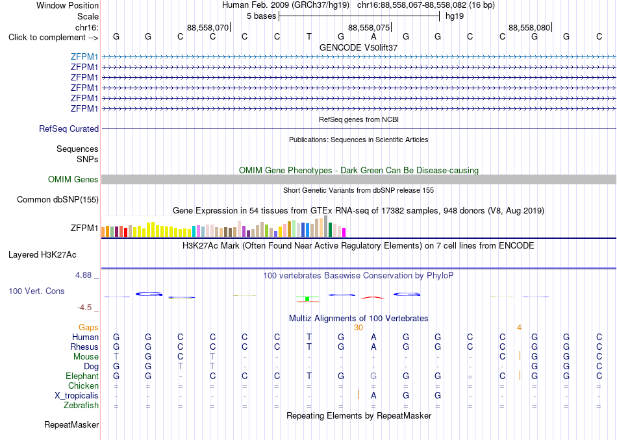Select the Zebrafish species row label
617x440 pixels.
click(x=81, y=405)
